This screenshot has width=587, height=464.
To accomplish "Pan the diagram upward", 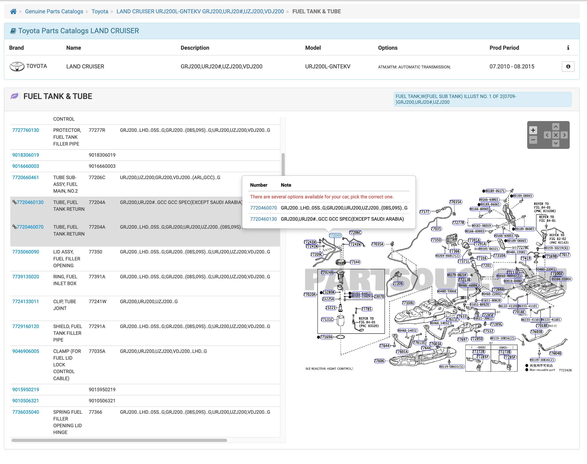I will pyautogui.click(x=556, y=126).
